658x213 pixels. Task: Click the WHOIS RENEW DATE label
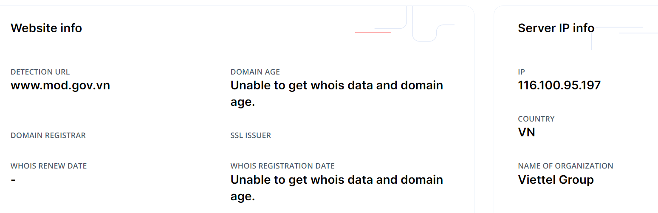tap(48, 166)
